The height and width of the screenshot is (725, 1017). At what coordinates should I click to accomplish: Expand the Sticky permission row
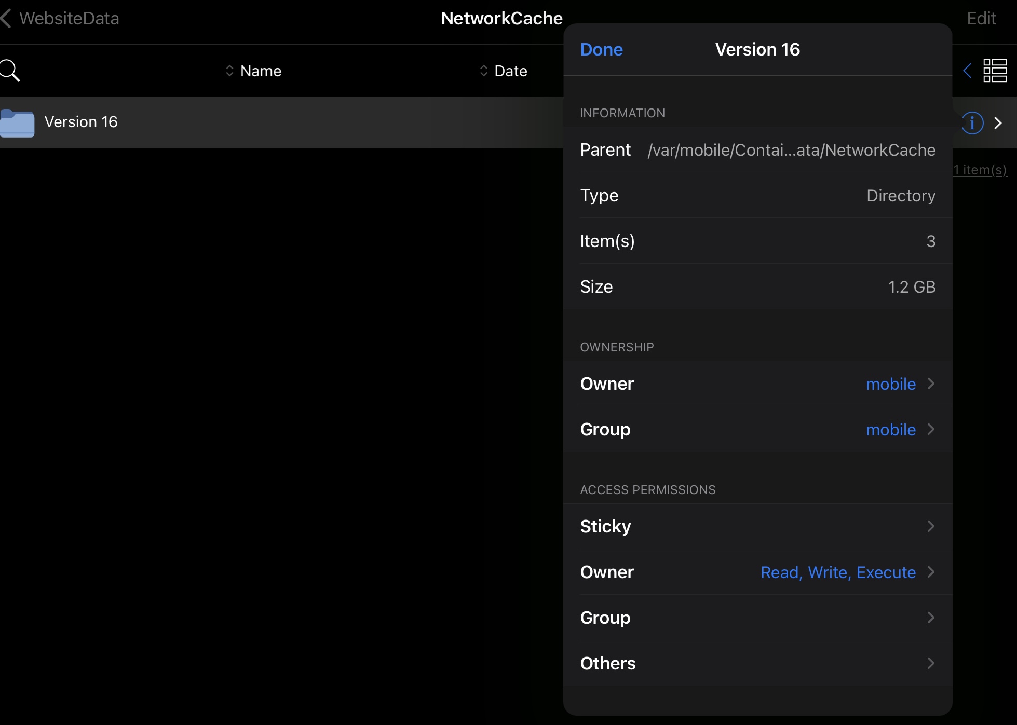[758, 526]
